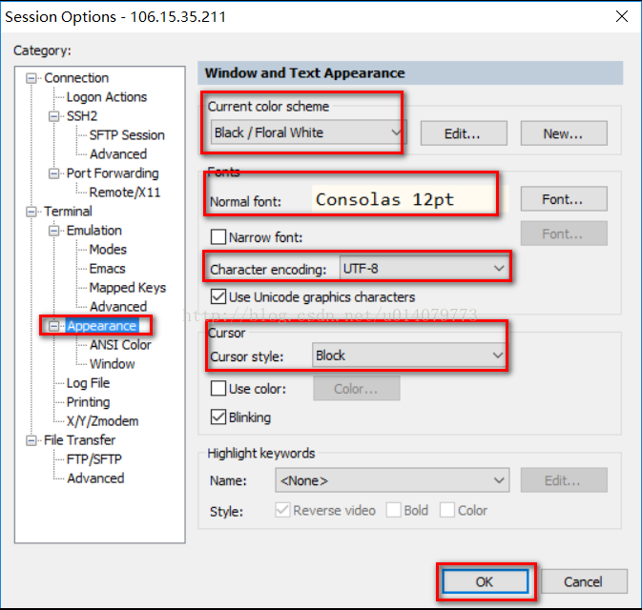The width and height of the screenshot is (642, 610).
Task: Select Port Forwarding category
Action: point(113,173)
